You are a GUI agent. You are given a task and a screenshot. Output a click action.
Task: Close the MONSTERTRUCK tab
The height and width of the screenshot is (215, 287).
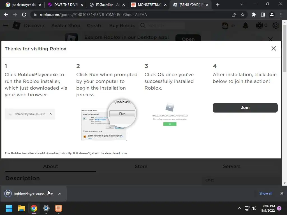[165, 5]
